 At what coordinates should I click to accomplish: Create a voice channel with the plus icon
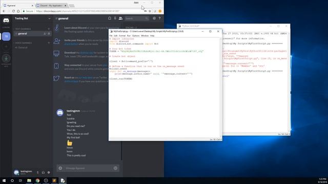[49, 43]
